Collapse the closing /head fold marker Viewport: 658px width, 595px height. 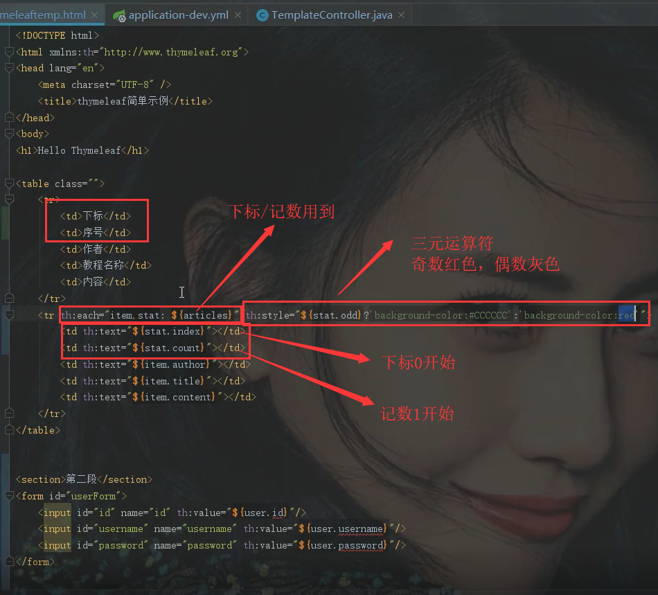[9, 118]
